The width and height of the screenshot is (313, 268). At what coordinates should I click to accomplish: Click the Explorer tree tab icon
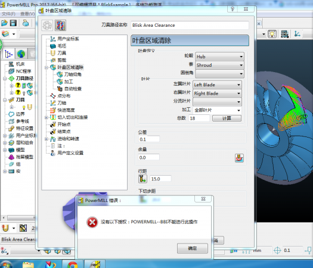[x=8, y=54]
